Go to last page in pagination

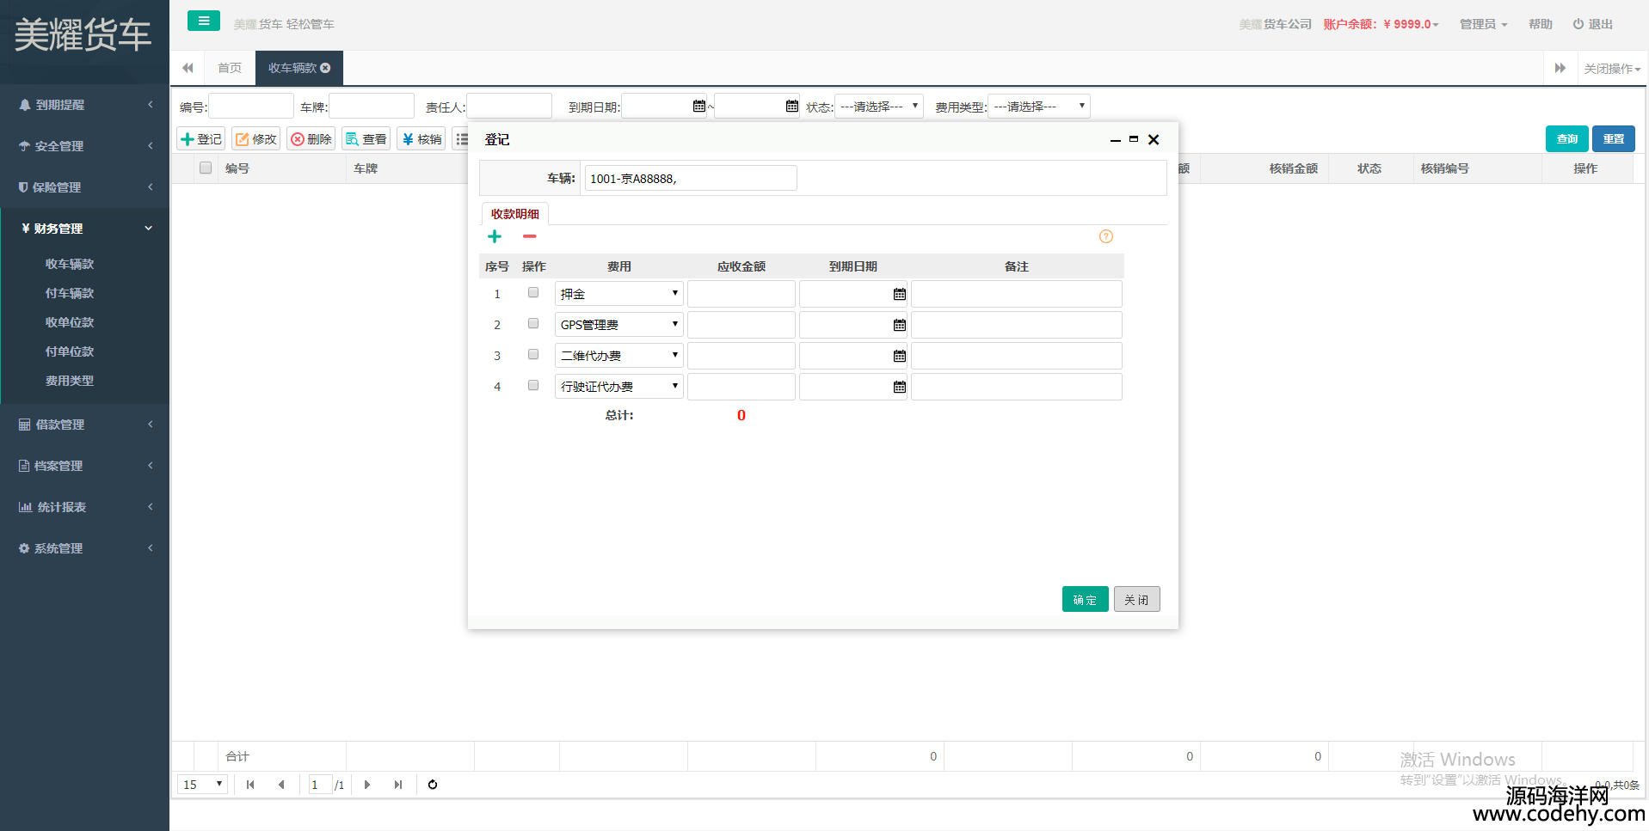click(398, 785)
